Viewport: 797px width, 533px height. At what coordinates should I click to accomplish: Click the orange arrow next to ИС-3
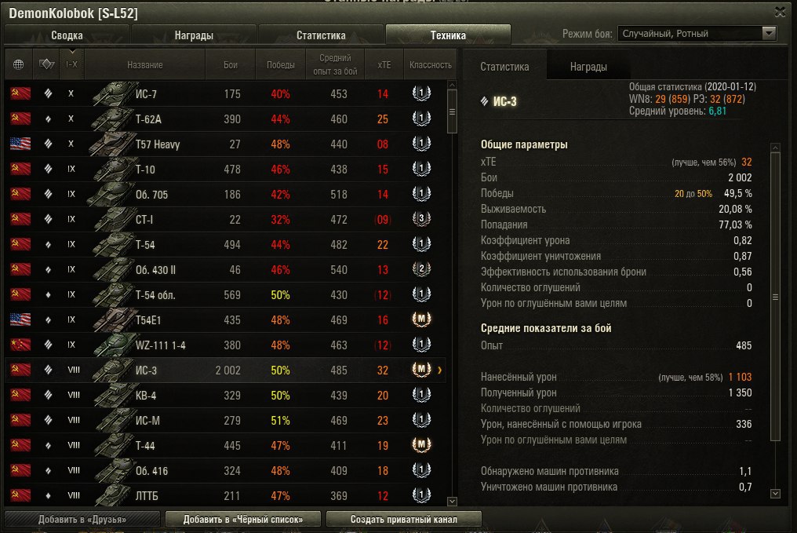(x=439, y=371)
